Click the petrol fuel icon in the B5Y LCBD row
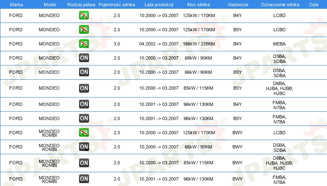 (84, 30)
